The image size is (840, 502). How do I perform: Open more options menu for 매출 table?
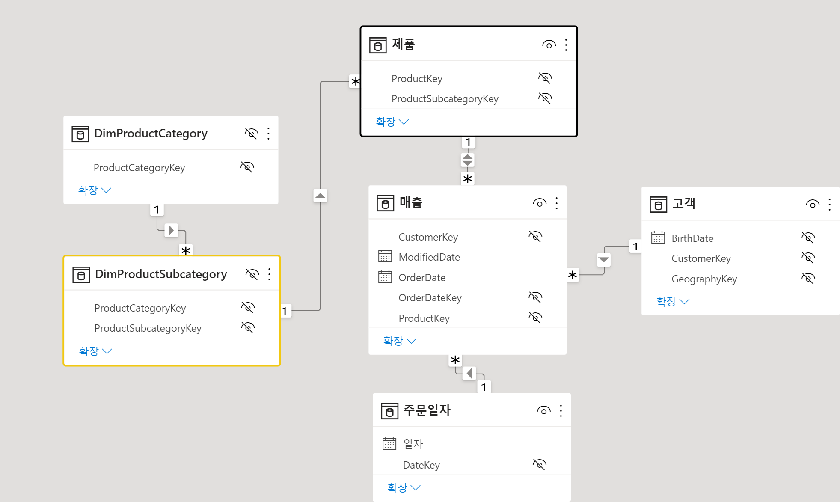tap(556, 203)
